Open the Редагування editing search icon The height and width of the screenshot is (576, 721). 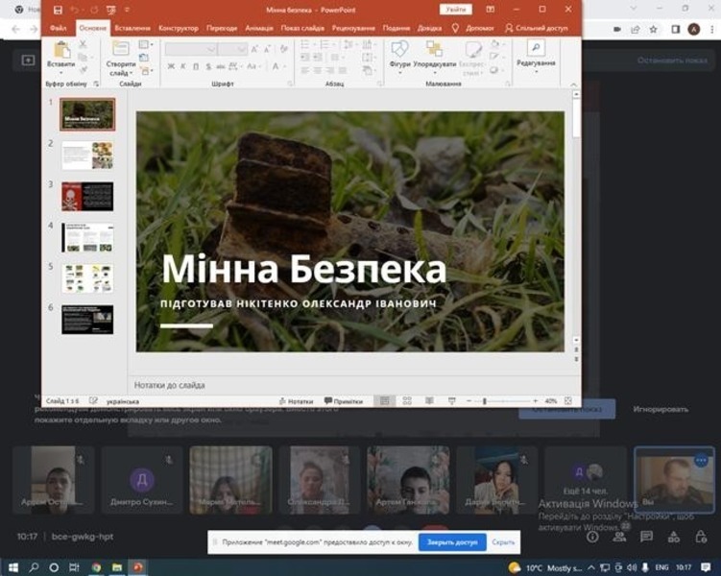pyautogui.click(x=535, y=49)
